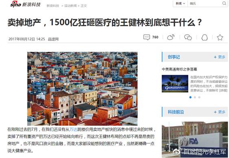
Task: Open the 科技前沿 section heading
Action: tap(176, 112)
